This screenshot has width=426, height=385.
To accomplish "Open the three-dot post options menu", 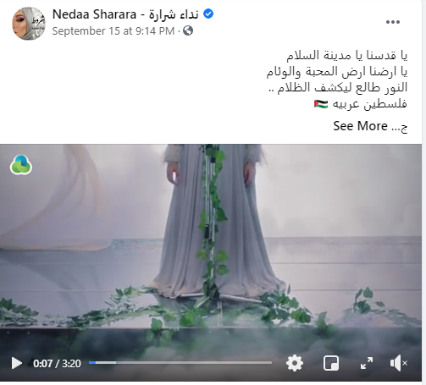I will (x=393, y=22).
